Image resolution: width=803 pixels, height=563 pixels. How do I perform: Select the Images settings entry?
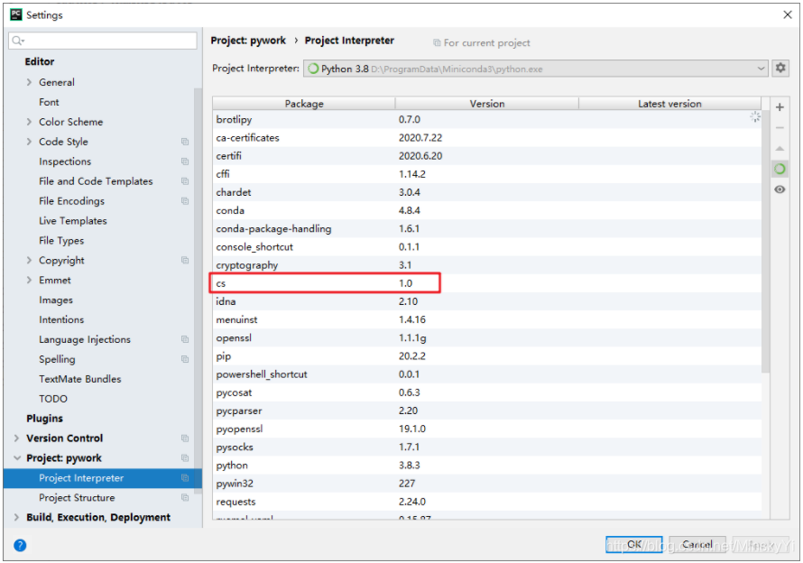click(56, 300)
